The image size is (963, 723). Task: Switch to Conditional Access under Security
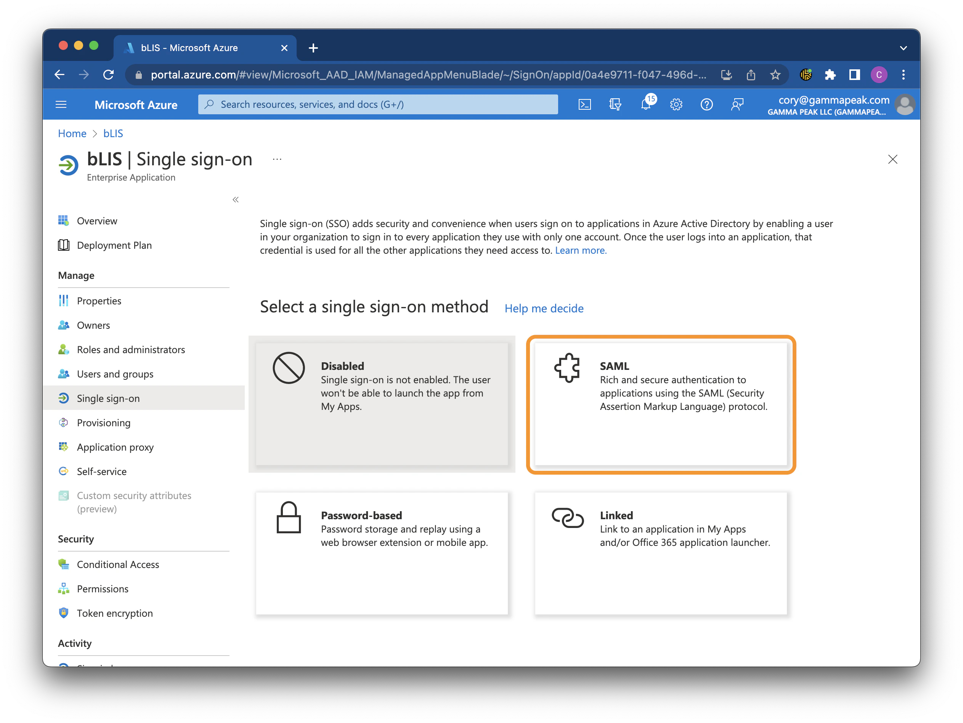coord(118,564)
